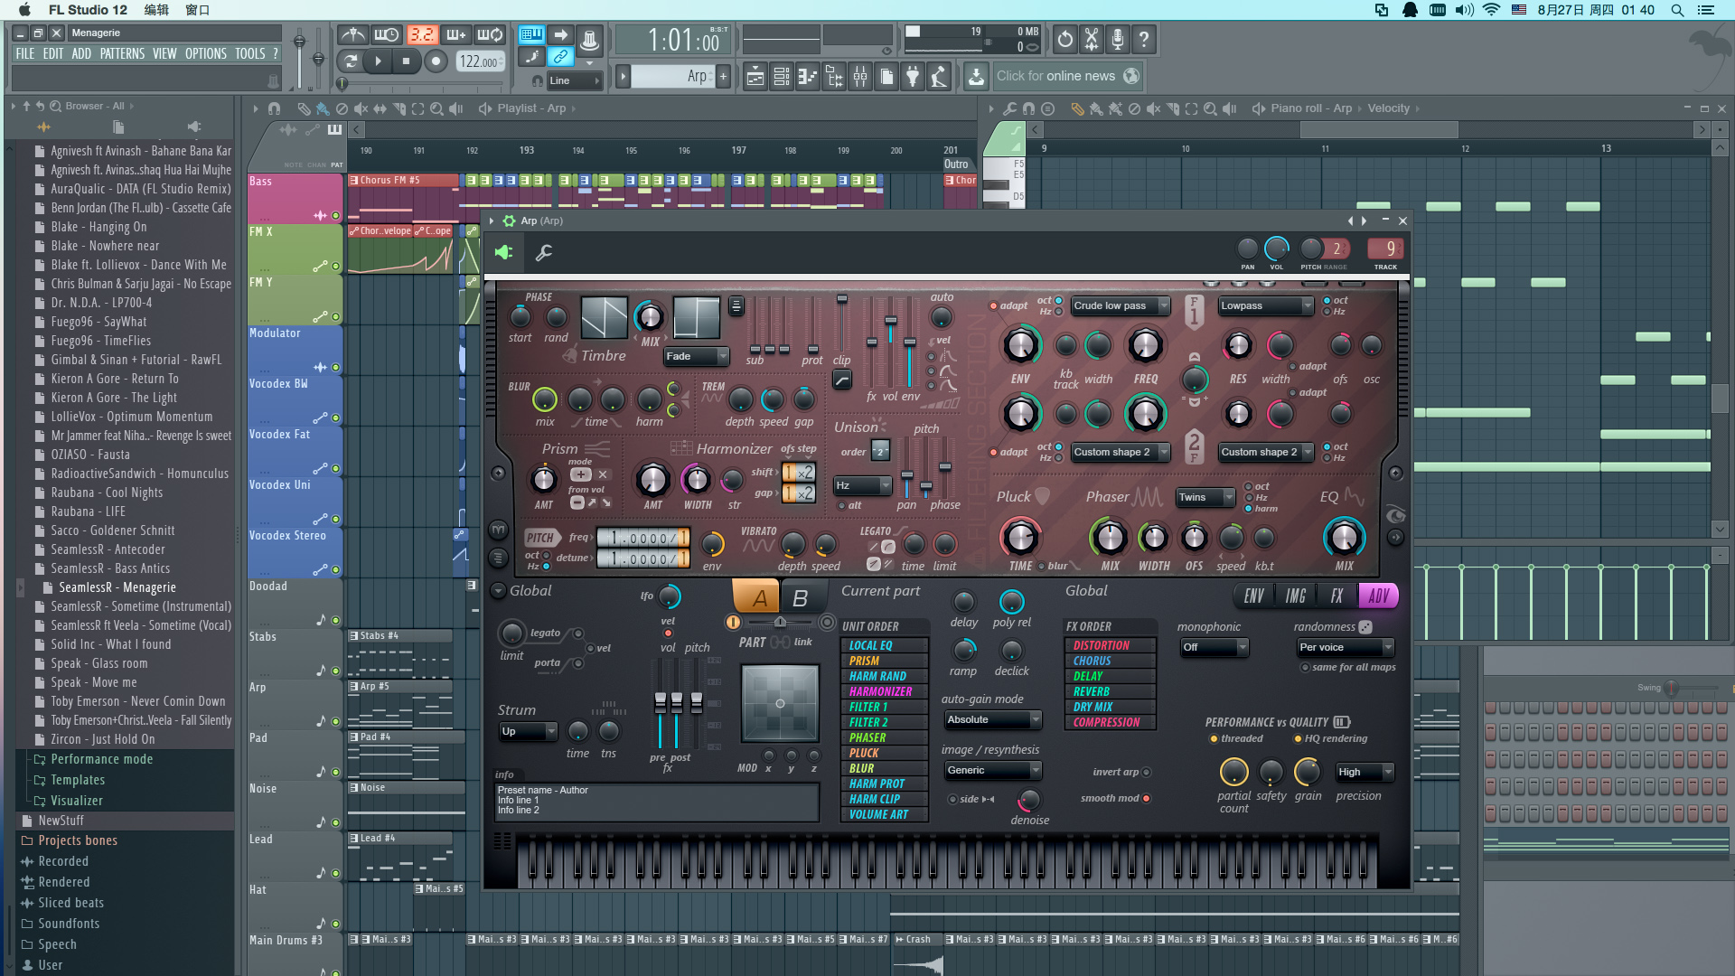Enable invert arp

tap(1146, 773)
